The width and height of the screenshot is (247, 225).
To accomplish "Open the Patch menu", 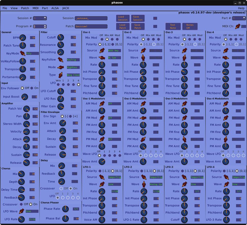I will click(25, 8).
